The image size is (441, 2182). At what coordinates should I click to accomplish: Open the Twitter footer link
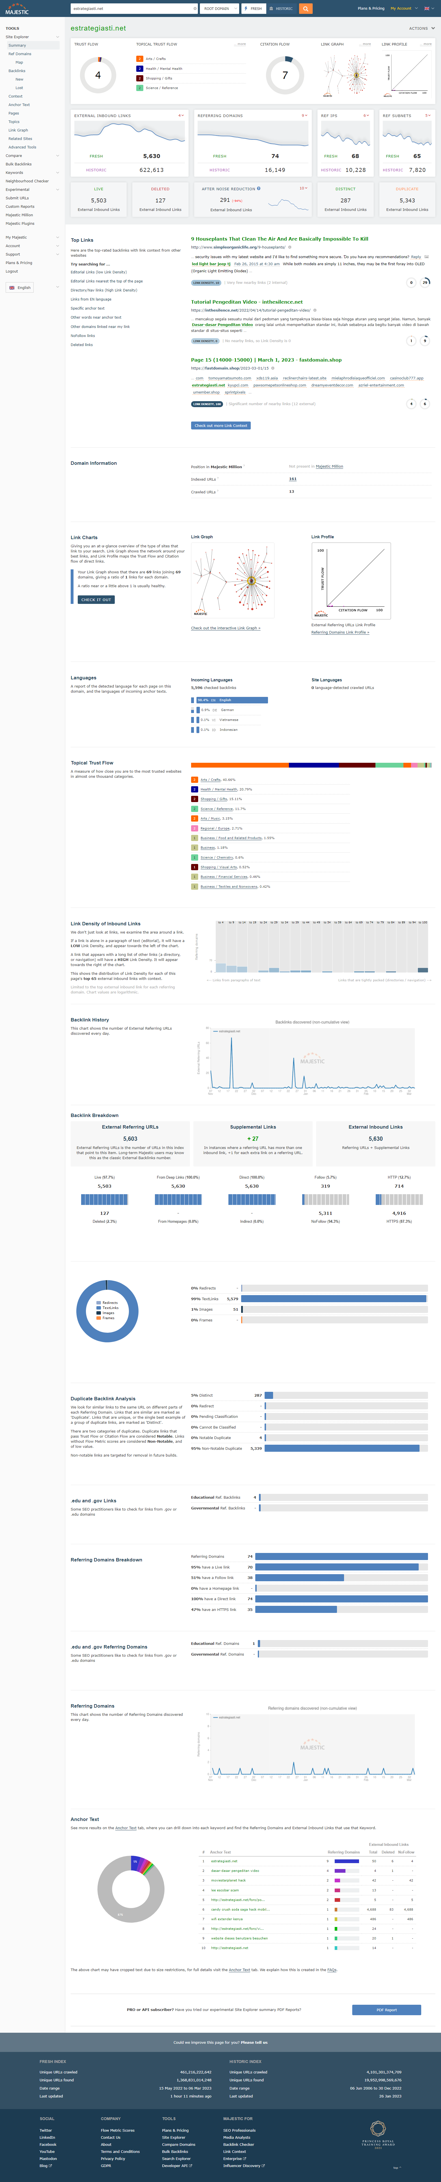[x=46, y=2130]
